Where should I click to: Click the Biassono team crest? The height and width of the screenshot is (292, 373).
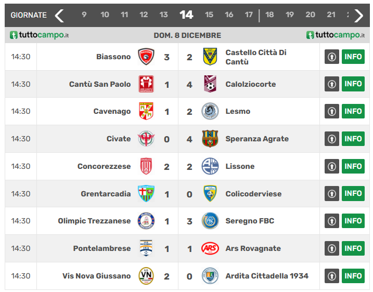tap(146, 57)
